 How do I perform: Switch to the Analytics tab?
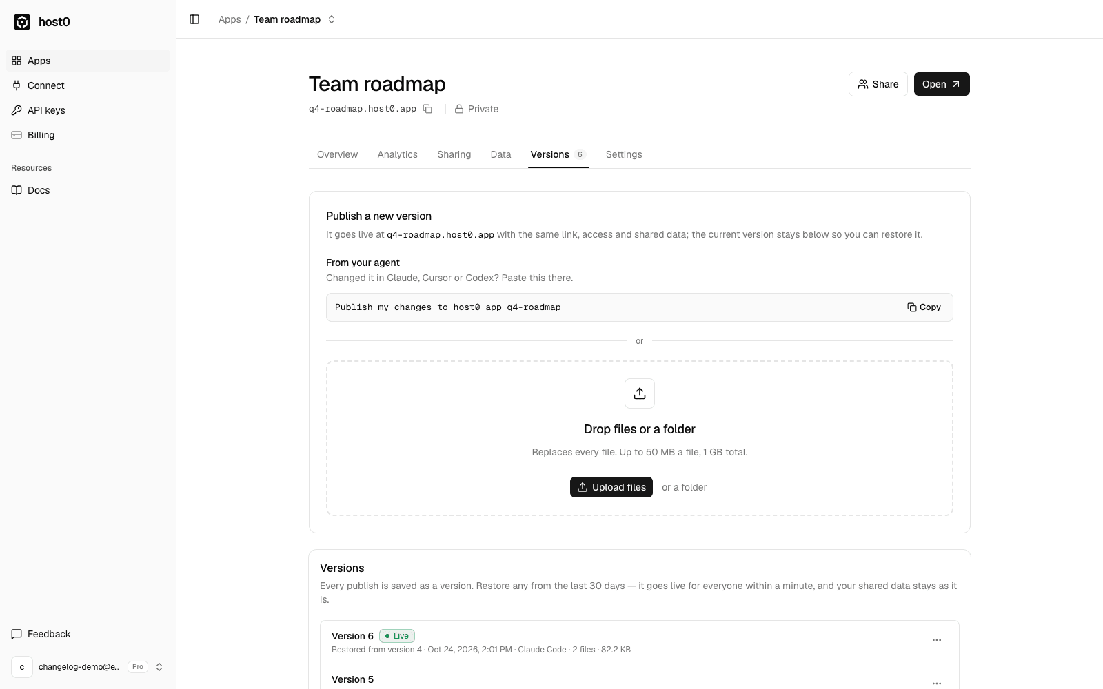397,154
